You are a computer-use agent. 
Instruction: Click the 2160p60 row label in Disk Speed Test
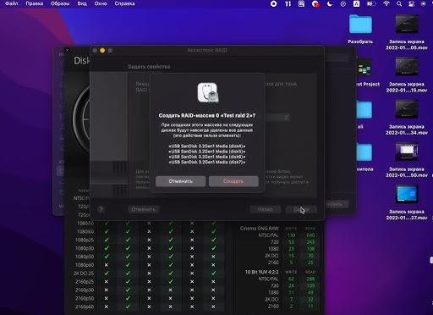point(85,307)
